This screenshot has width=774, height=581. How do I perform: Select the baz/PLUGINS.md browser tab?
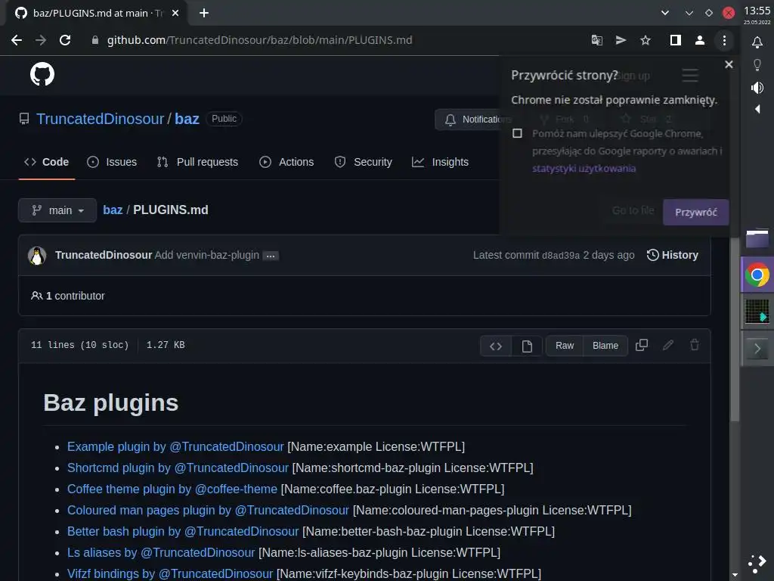tap(96, 13)
